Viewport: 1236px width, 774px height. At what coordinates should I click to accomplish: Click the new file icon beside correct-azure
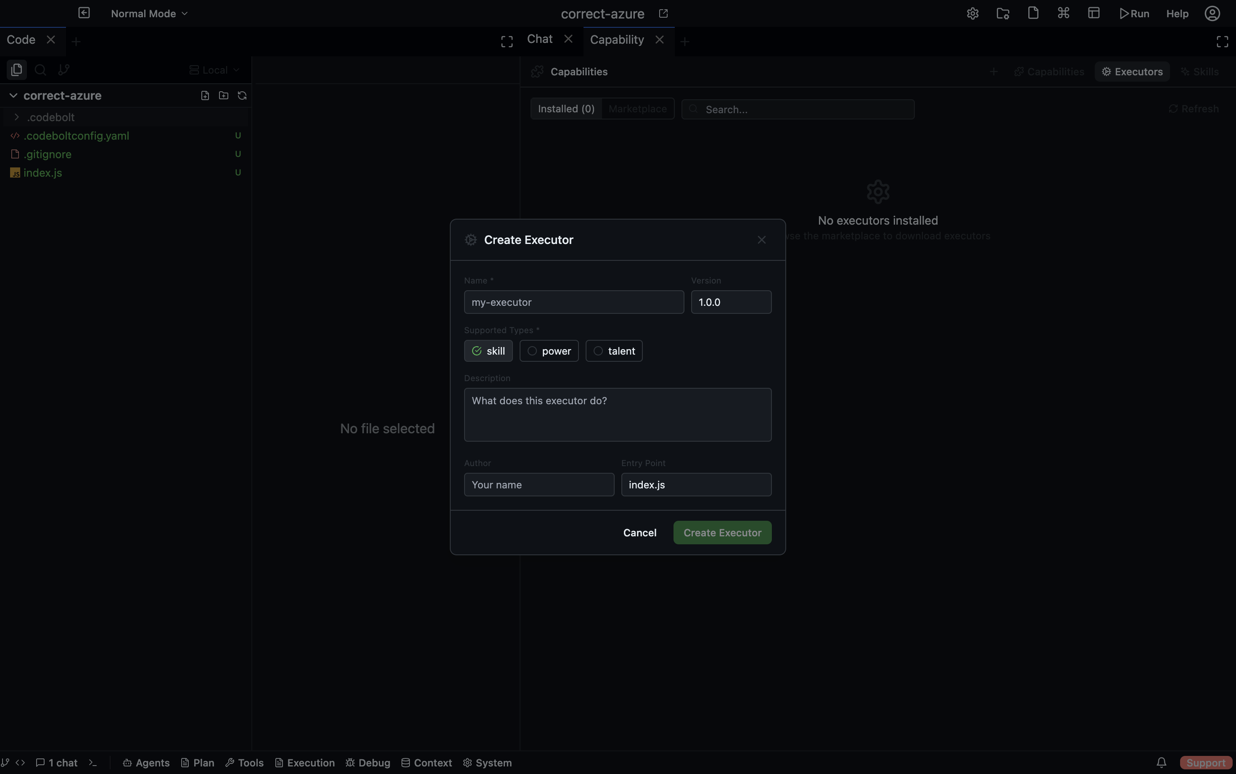pos(205,96)
